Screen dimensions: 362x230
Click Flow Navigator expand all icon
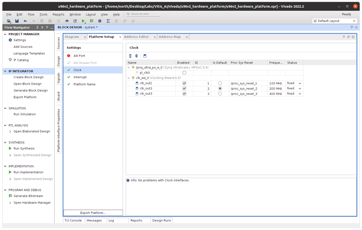[42, 27]
